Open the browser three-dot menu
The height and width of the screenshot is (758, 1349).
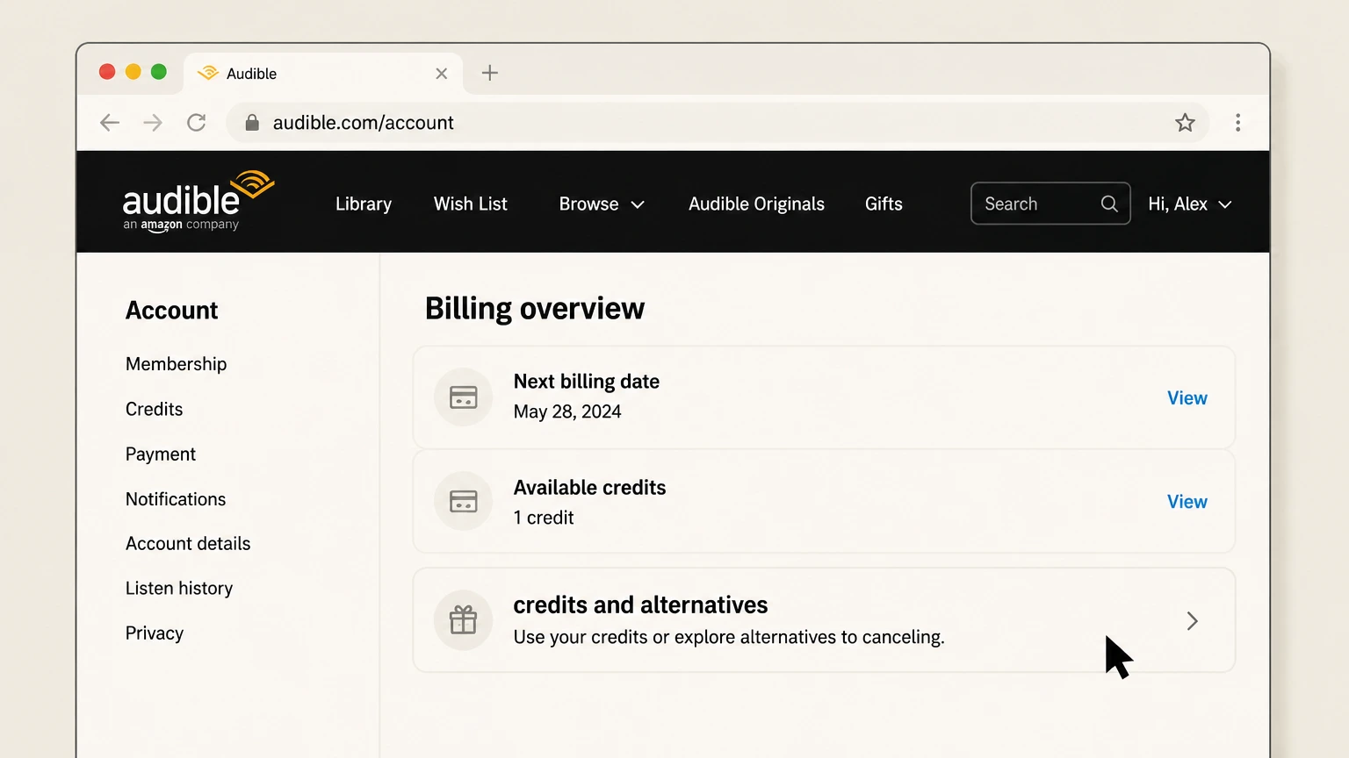pyautogui.click(x=1237, y=123)
